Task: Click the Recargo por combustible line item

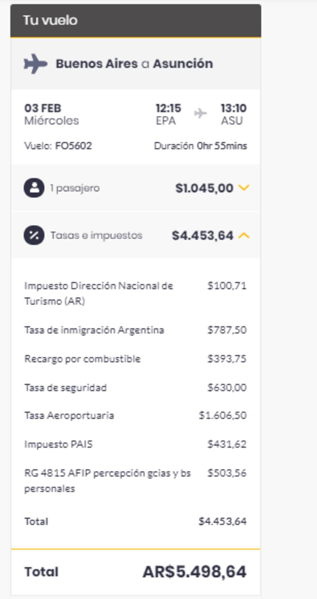Action: coord(82,359)
